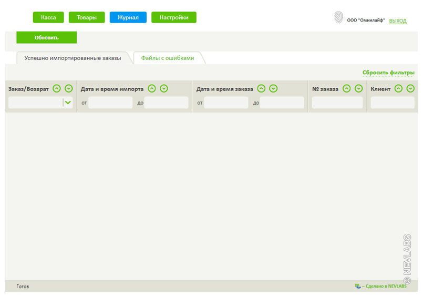Open the Настройки section
This screenshot has height=297, width=423.
point(174,17)
